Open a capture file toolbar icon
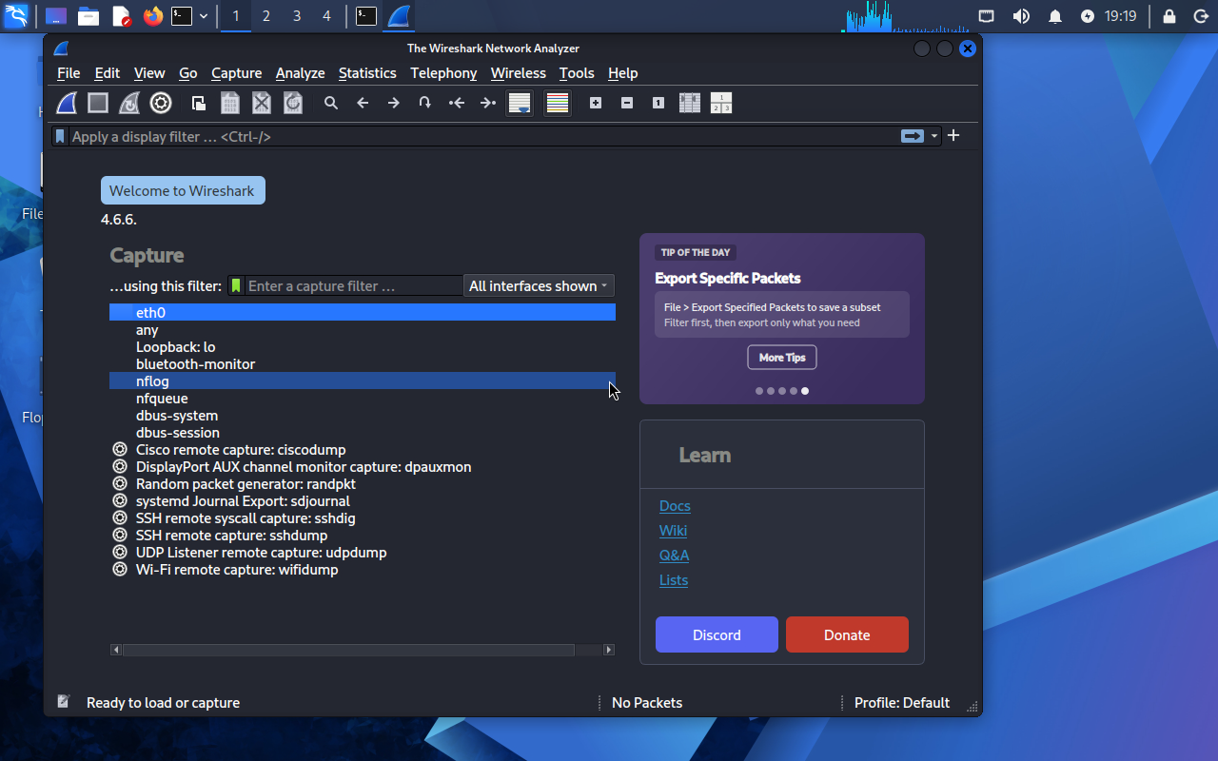Viewport: 1218px width, 761px height. (199, 103)
